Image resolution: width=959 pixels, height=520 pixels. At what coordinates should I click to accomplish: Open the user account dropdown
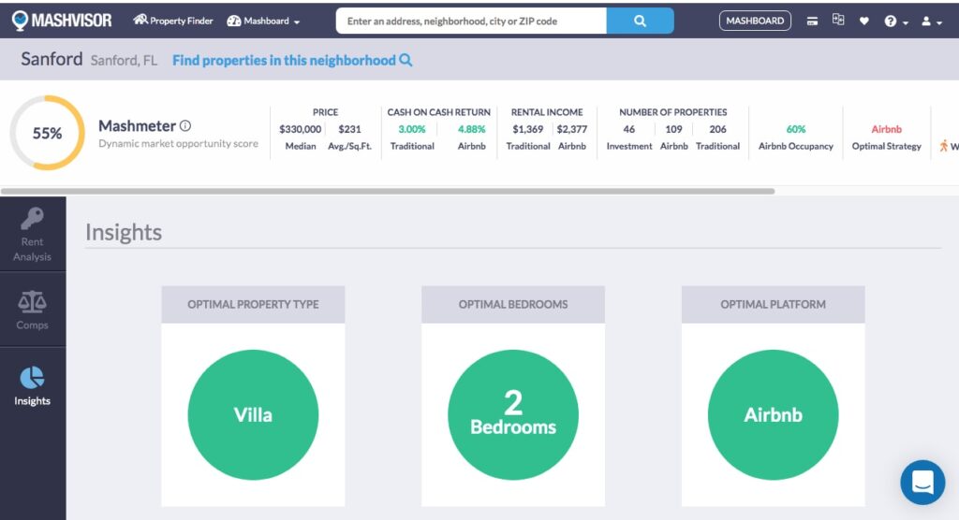[931, 21]
